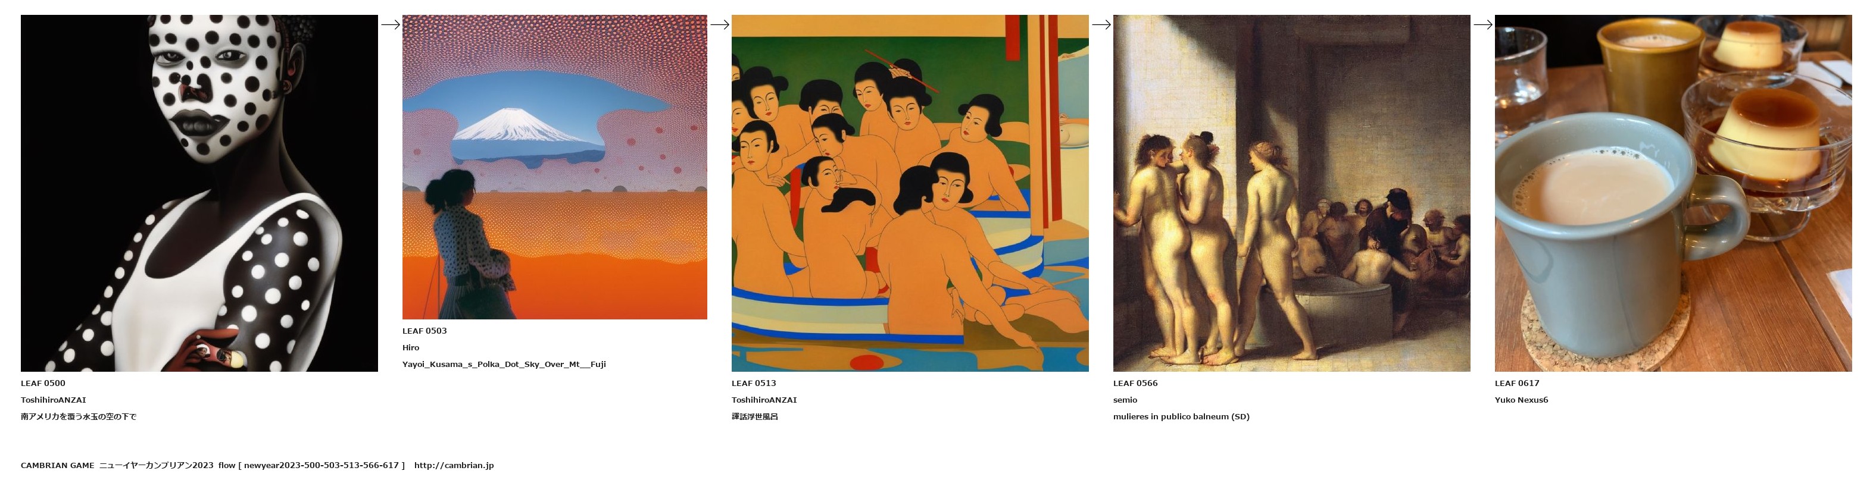The height and width of the screenshot is (480, 1873).
Task: Open the Mt Fuji polka dot sky image
Action: click(555, 167)
